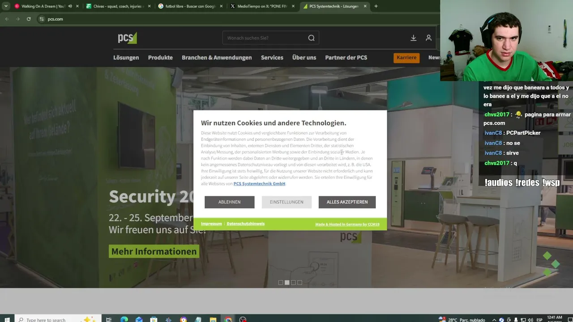Open the Partner der PCS menu

[x=346, y=58]
